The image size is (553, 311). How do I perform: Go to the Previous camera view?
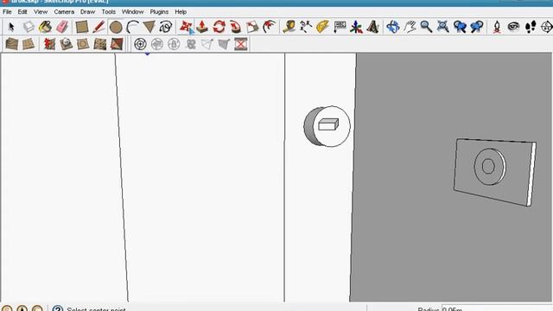[460, 27]
